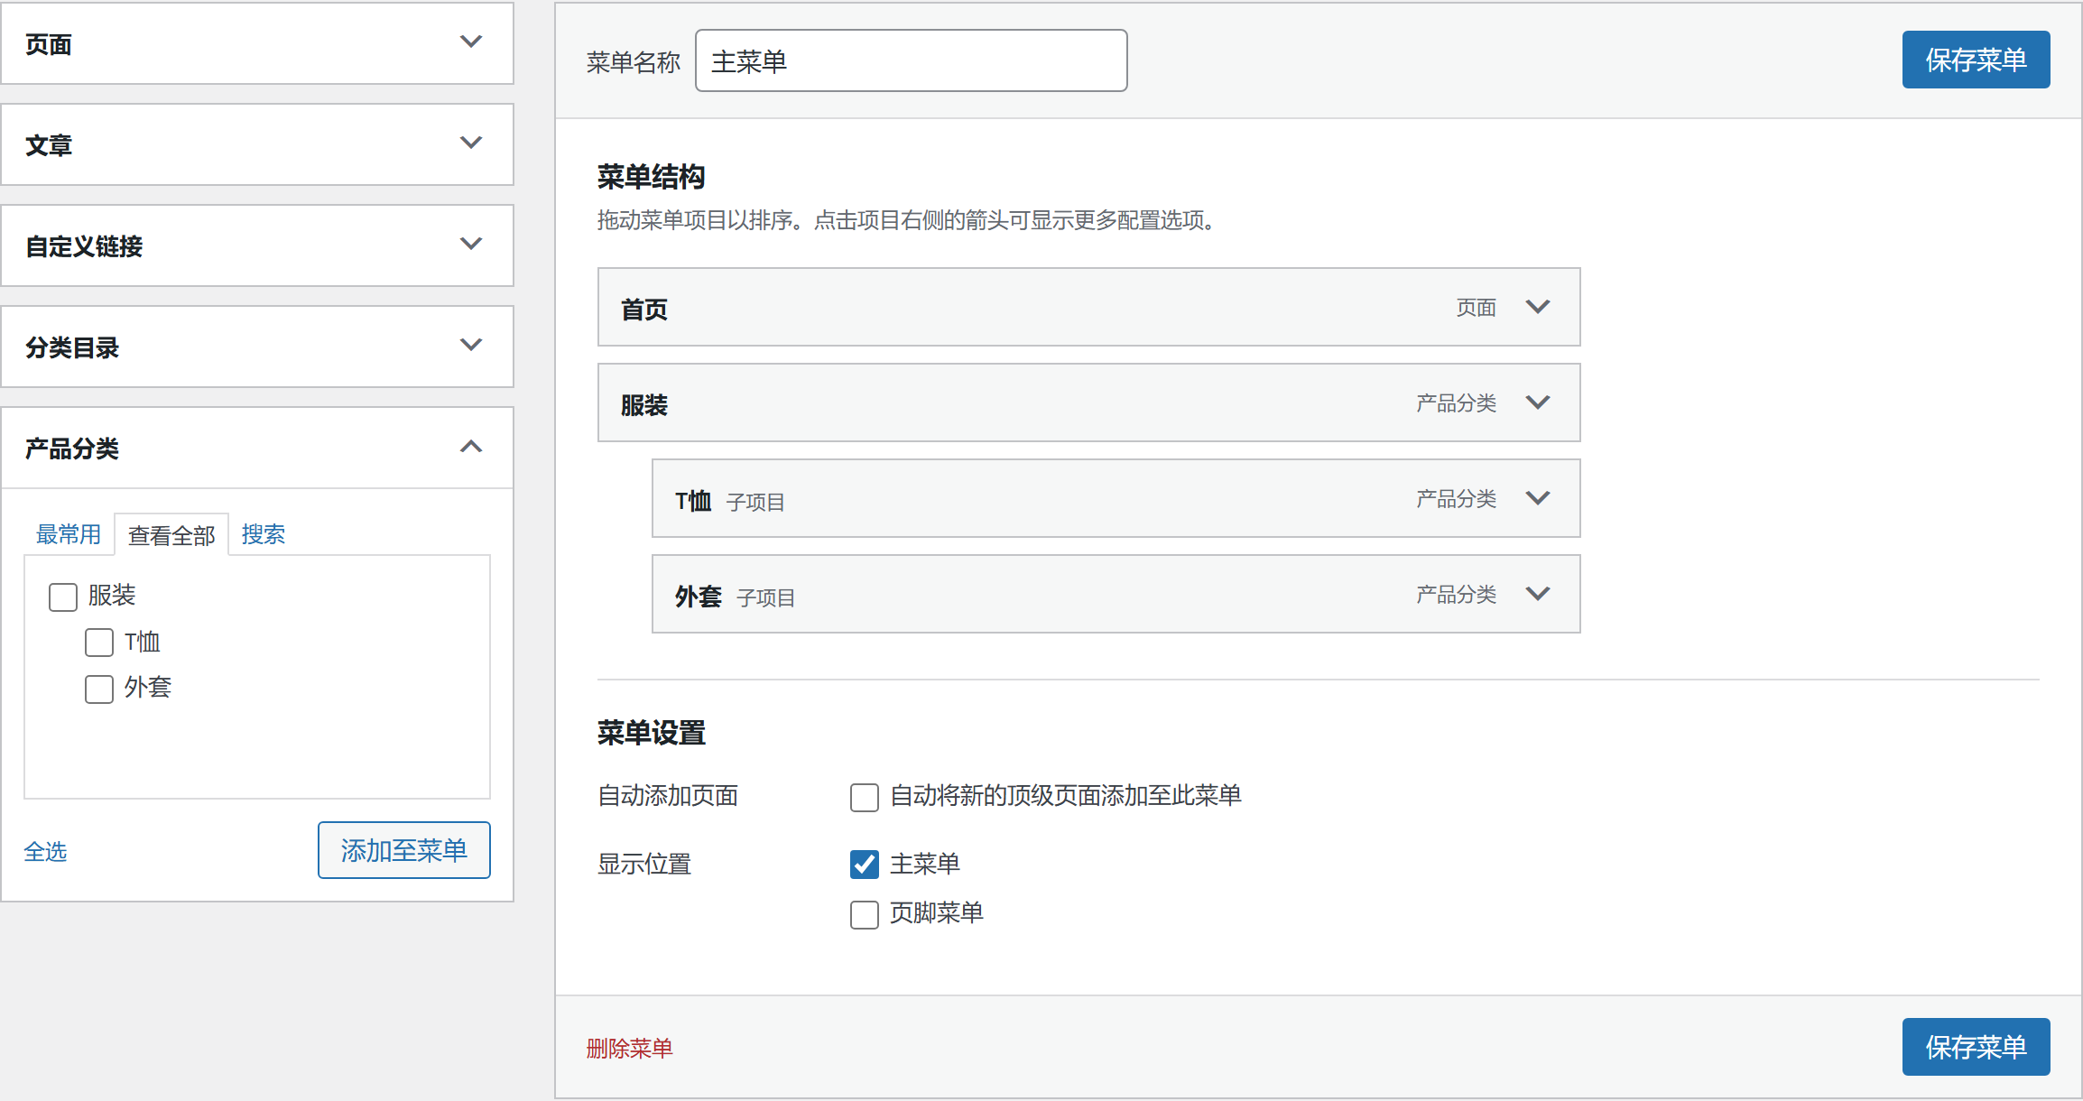Open the T恤 sub item settings arrow
The width and height of the screenshot is (2083, 1101).
(x=1538, y=499)
